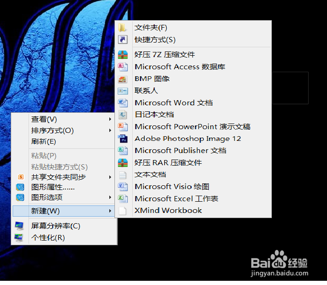Click the Microsoft Access database icon
Image resolution: width=327 pixels, height=285 pixels.
(x=122, y=66)
